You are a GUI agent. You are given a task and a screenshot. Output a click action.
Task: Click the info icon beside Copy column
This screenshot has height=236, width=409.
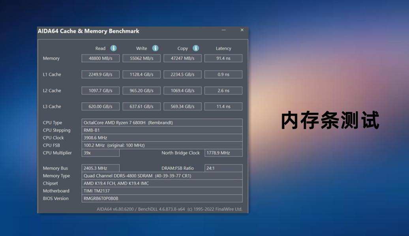[195, 48]
